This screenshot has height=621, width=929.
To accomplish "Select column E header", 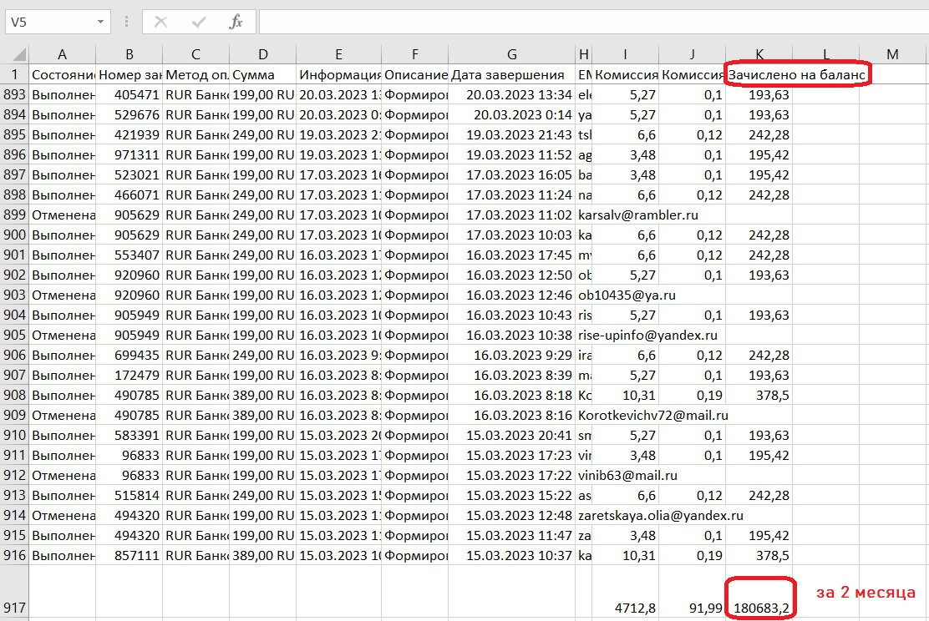I will 338,54.
